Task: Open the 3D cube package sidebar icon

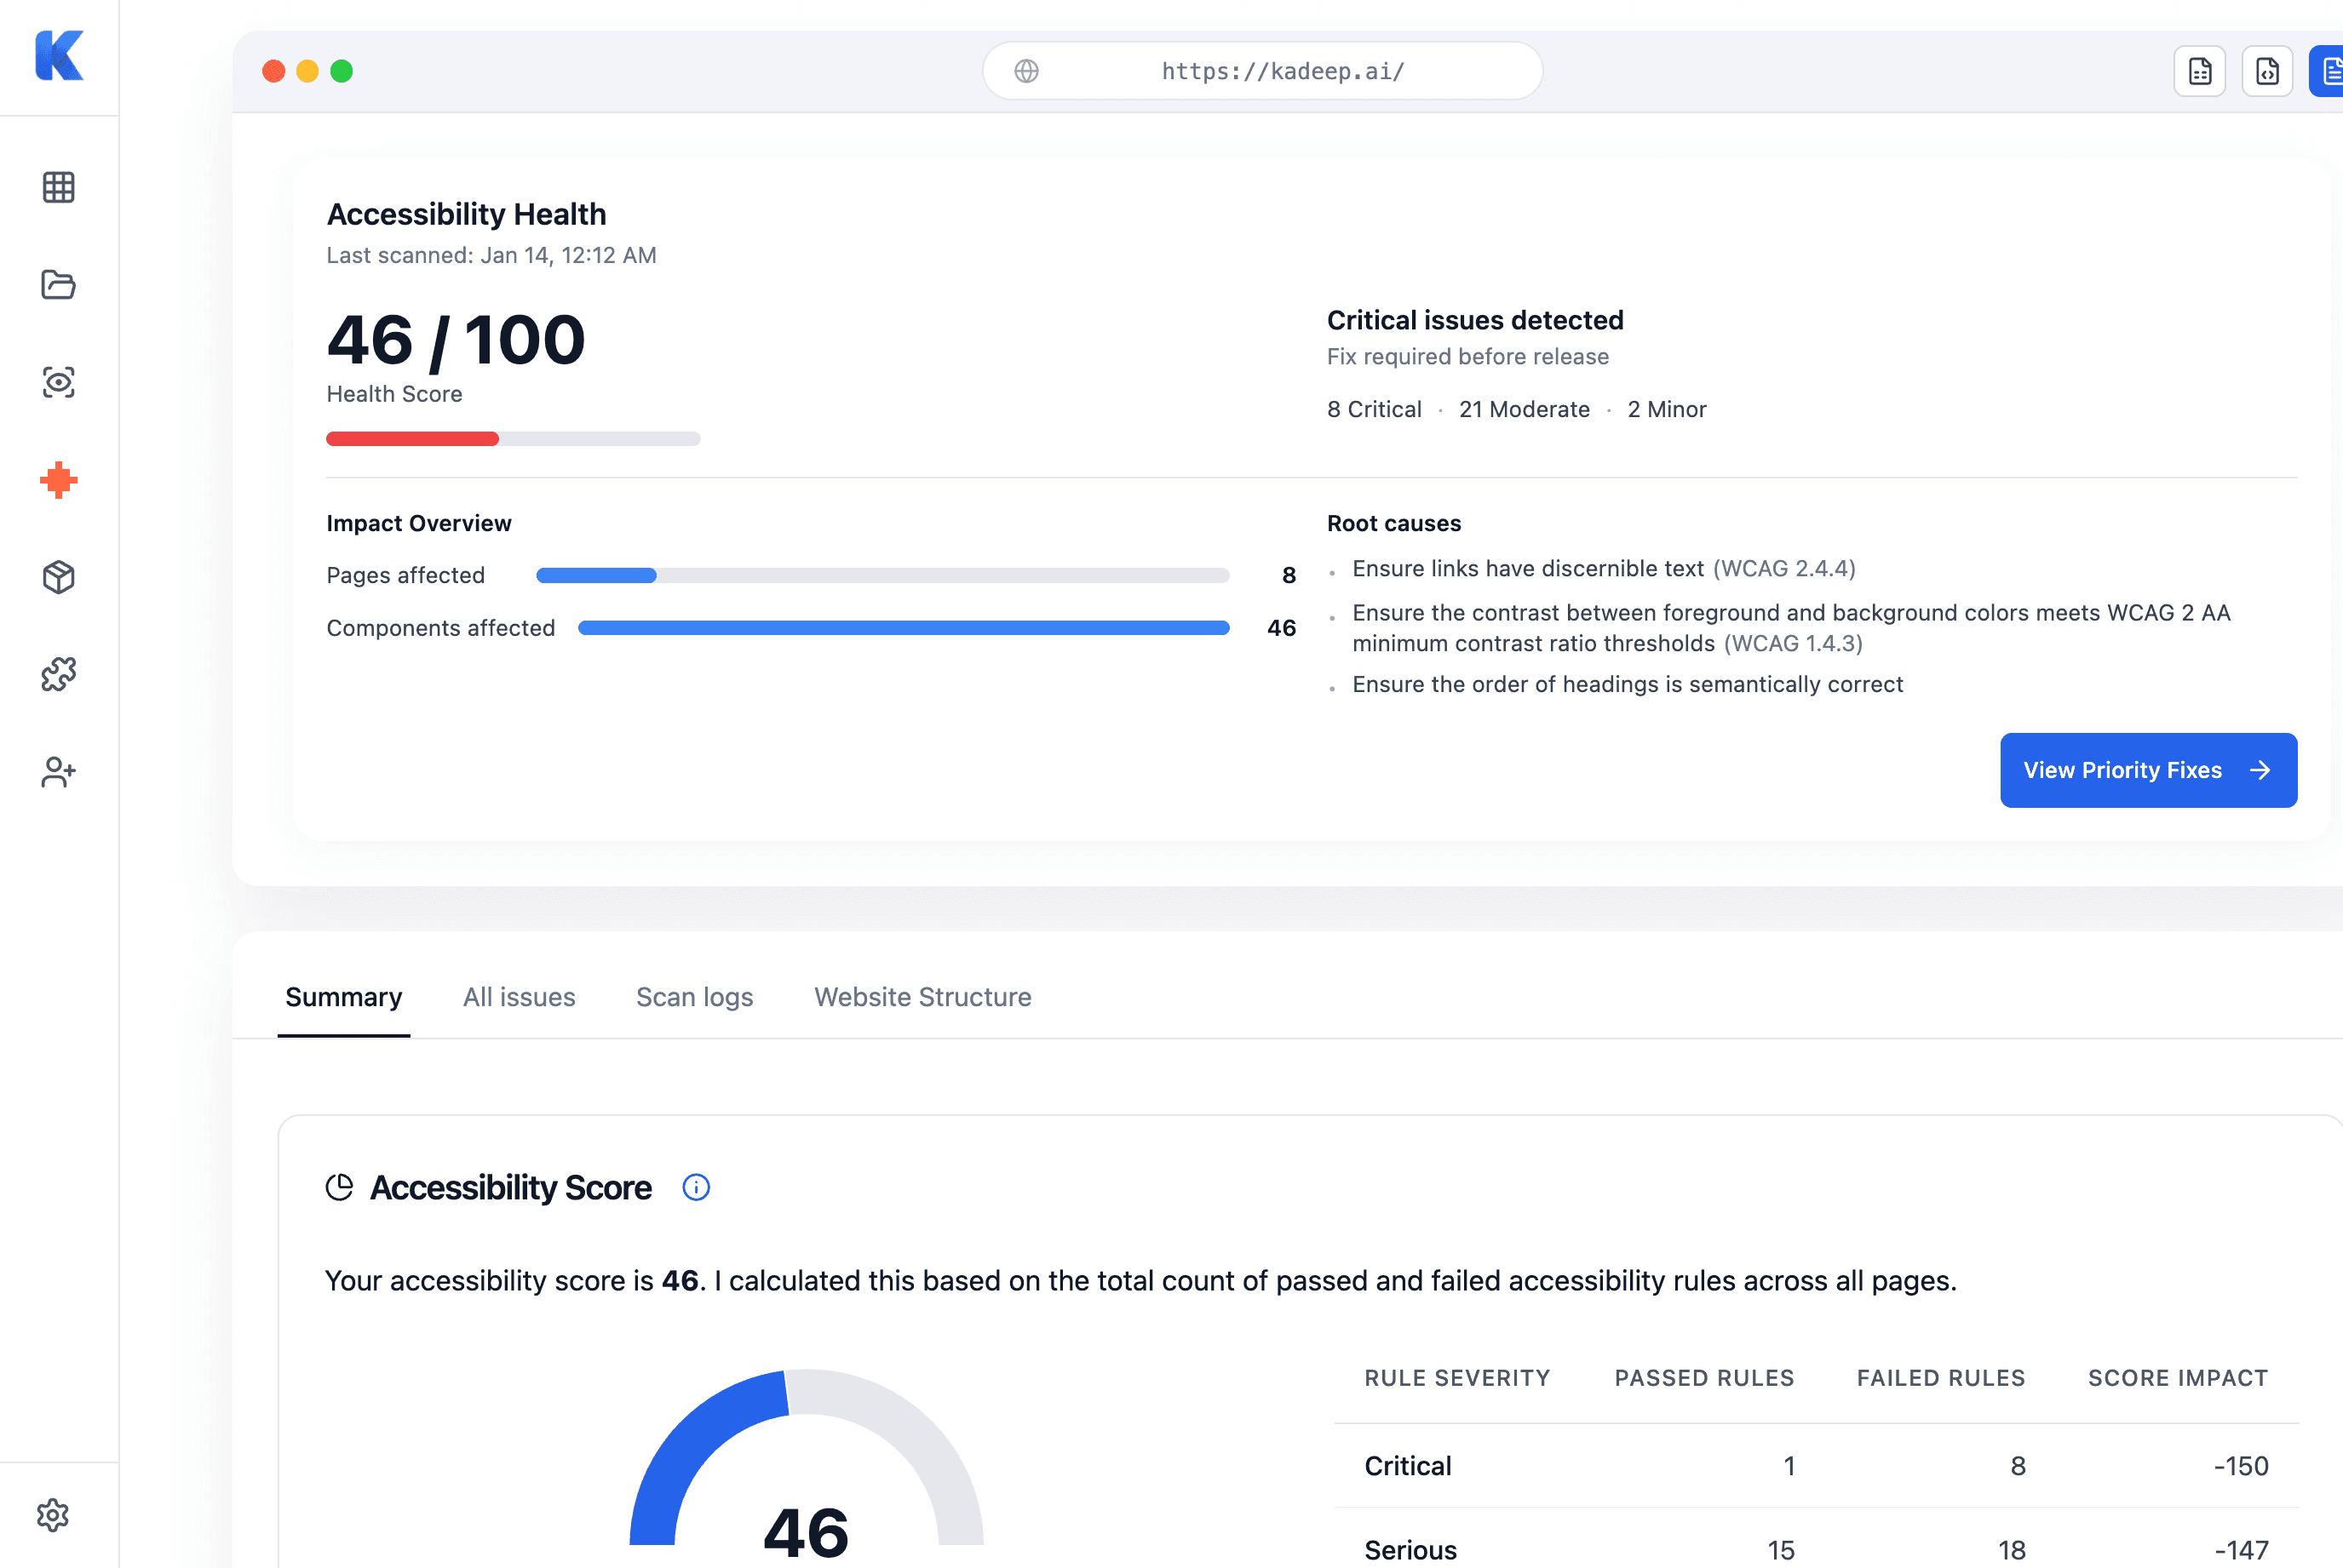Action: tap(59, 577)
